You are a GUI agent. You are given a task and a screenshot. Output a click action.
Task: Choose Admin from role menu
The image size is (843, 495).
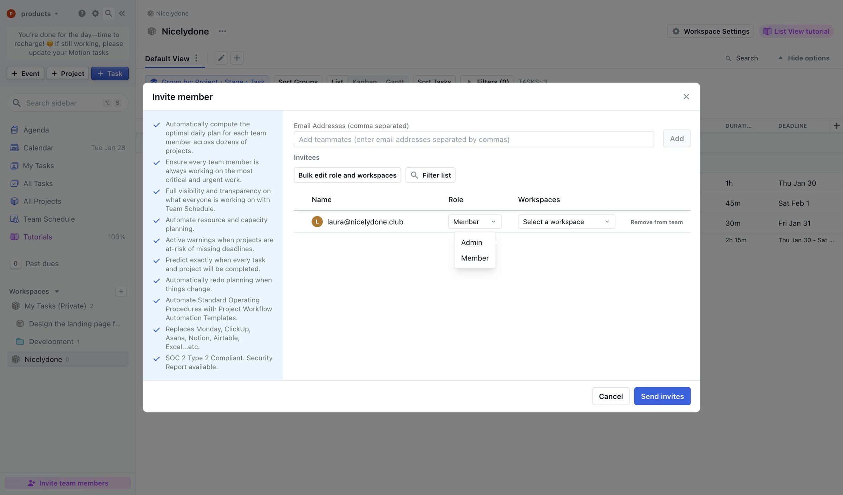coord(471,242)
